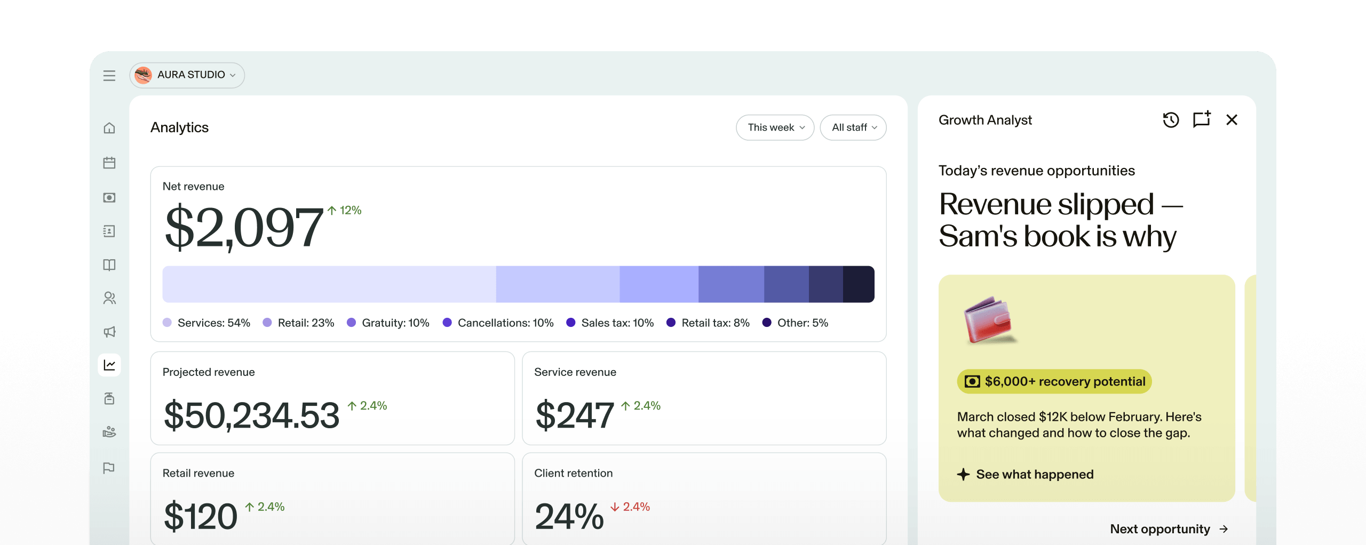Image resolution: width=1366 pixels, height=545 pixels.
Task: Close the Growth Analyst panel
Action: click(1232, 120)
